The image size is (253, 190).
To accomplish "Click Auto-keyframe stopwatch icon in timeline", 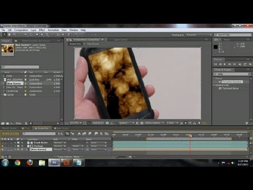I will pyautogui.click(x=101, y=134).
